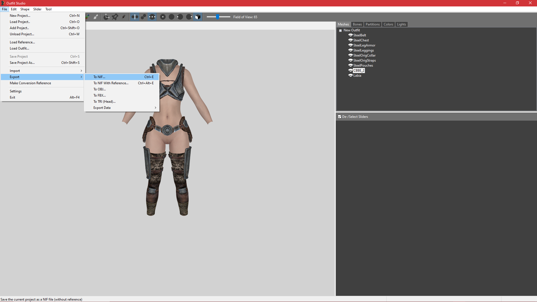Choose To FBX... export option
This screenshot has height=302, width=537.
tap(122, 95)
